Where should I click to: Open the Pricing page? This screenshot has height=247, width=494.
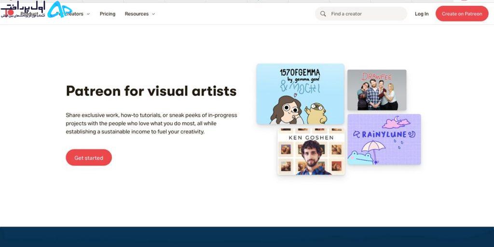tap(108, 14)
